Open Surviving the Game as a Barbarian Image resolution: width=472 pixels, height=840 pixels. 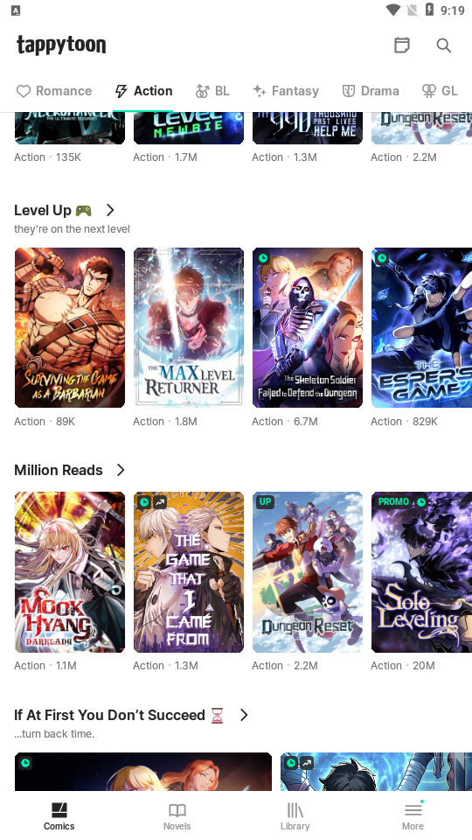70,327
